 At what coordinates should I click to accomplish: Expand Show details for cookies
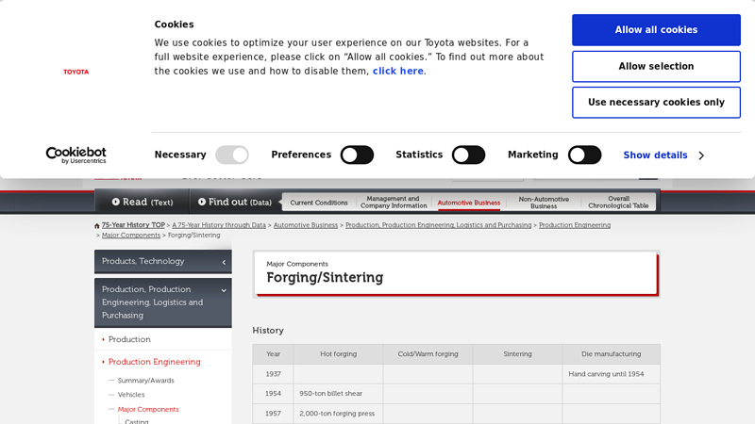[x=655, y=155]
